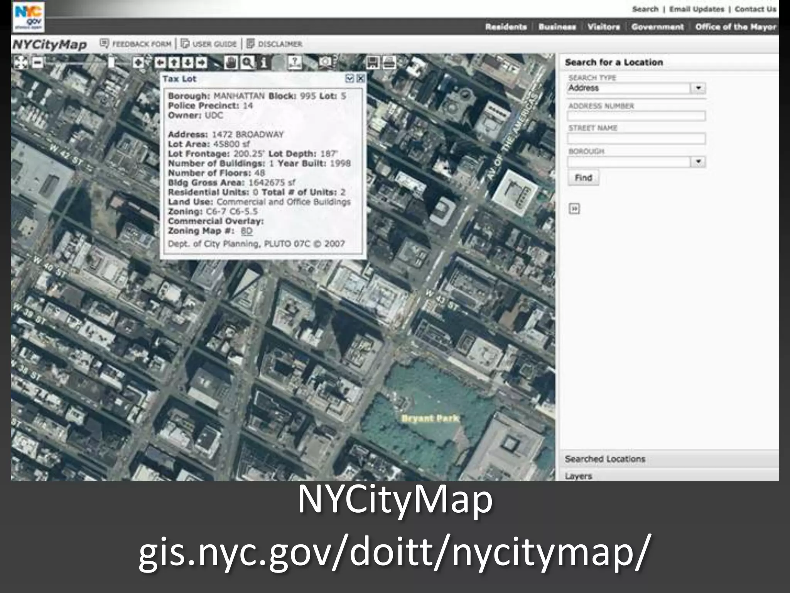
Task: Click the 1472 BROADWAY address text
Action: [x=248, y=134]
